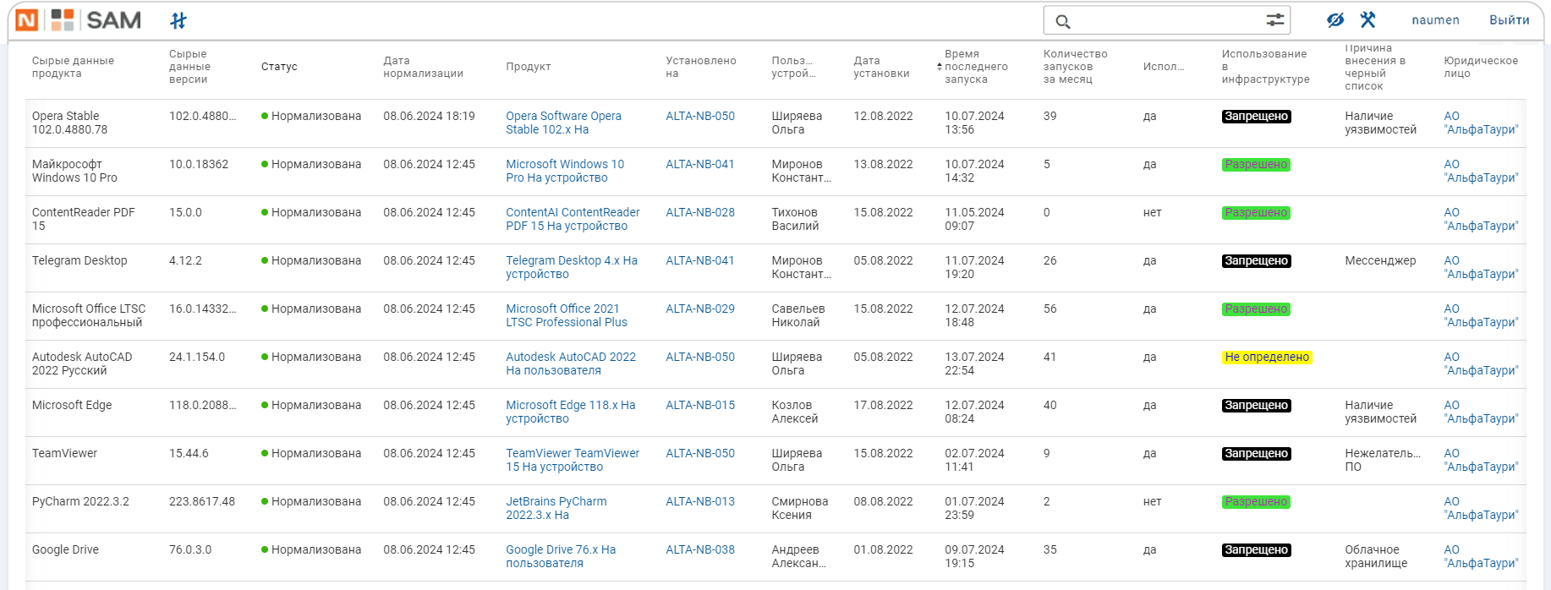This screenshot has width=1551, height=590.
Task: Click the Продукт column header
Action: click(529, 67)
